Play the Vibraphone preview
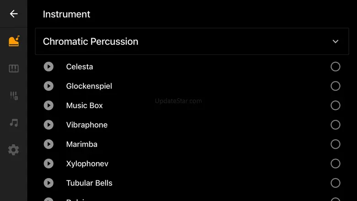357x201 pixels. [x=49, y=125]
